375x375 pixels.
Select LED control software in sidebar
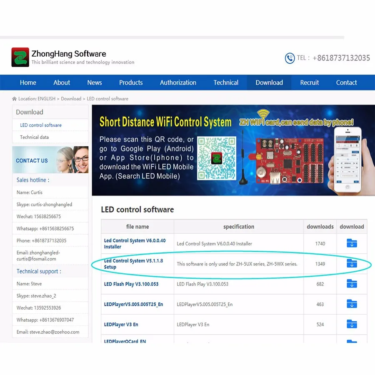tap(41, 125)
